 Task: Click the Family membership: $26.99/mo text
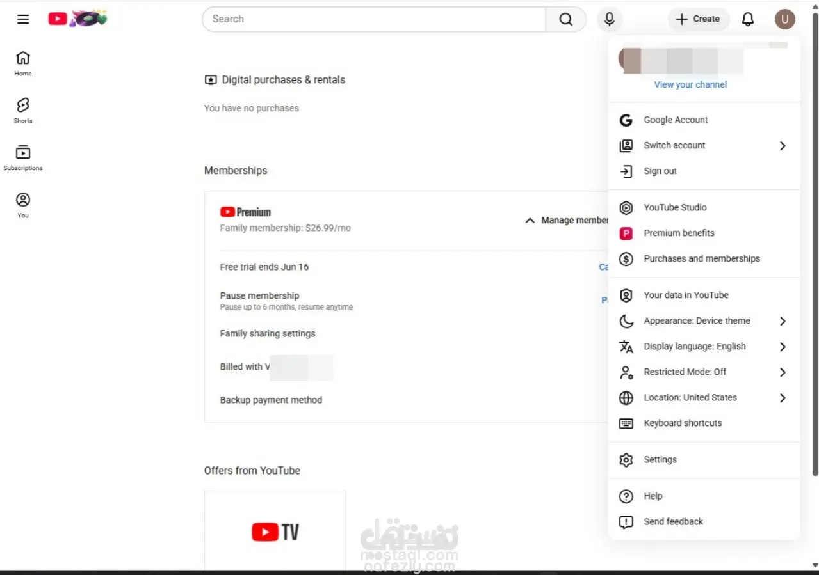click(x=286, y=228)
